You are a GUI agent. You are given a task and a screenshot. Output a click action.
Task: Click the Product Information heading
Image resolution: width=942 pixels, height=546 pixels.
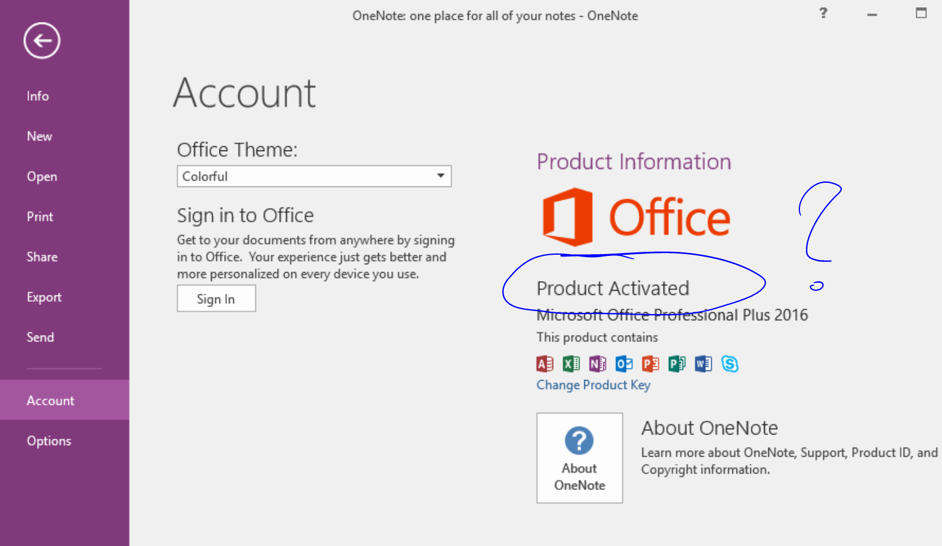pyautogui.click(x=634, y=162)
